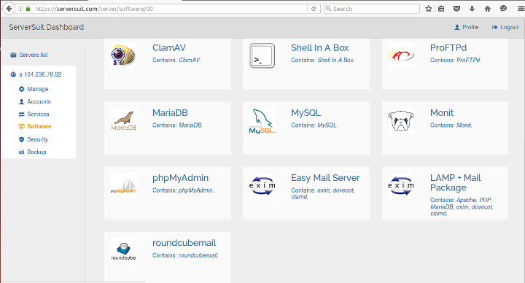Open the Monit package title
Viewport: 525px width, 283px height.
(x=442, y=113)
